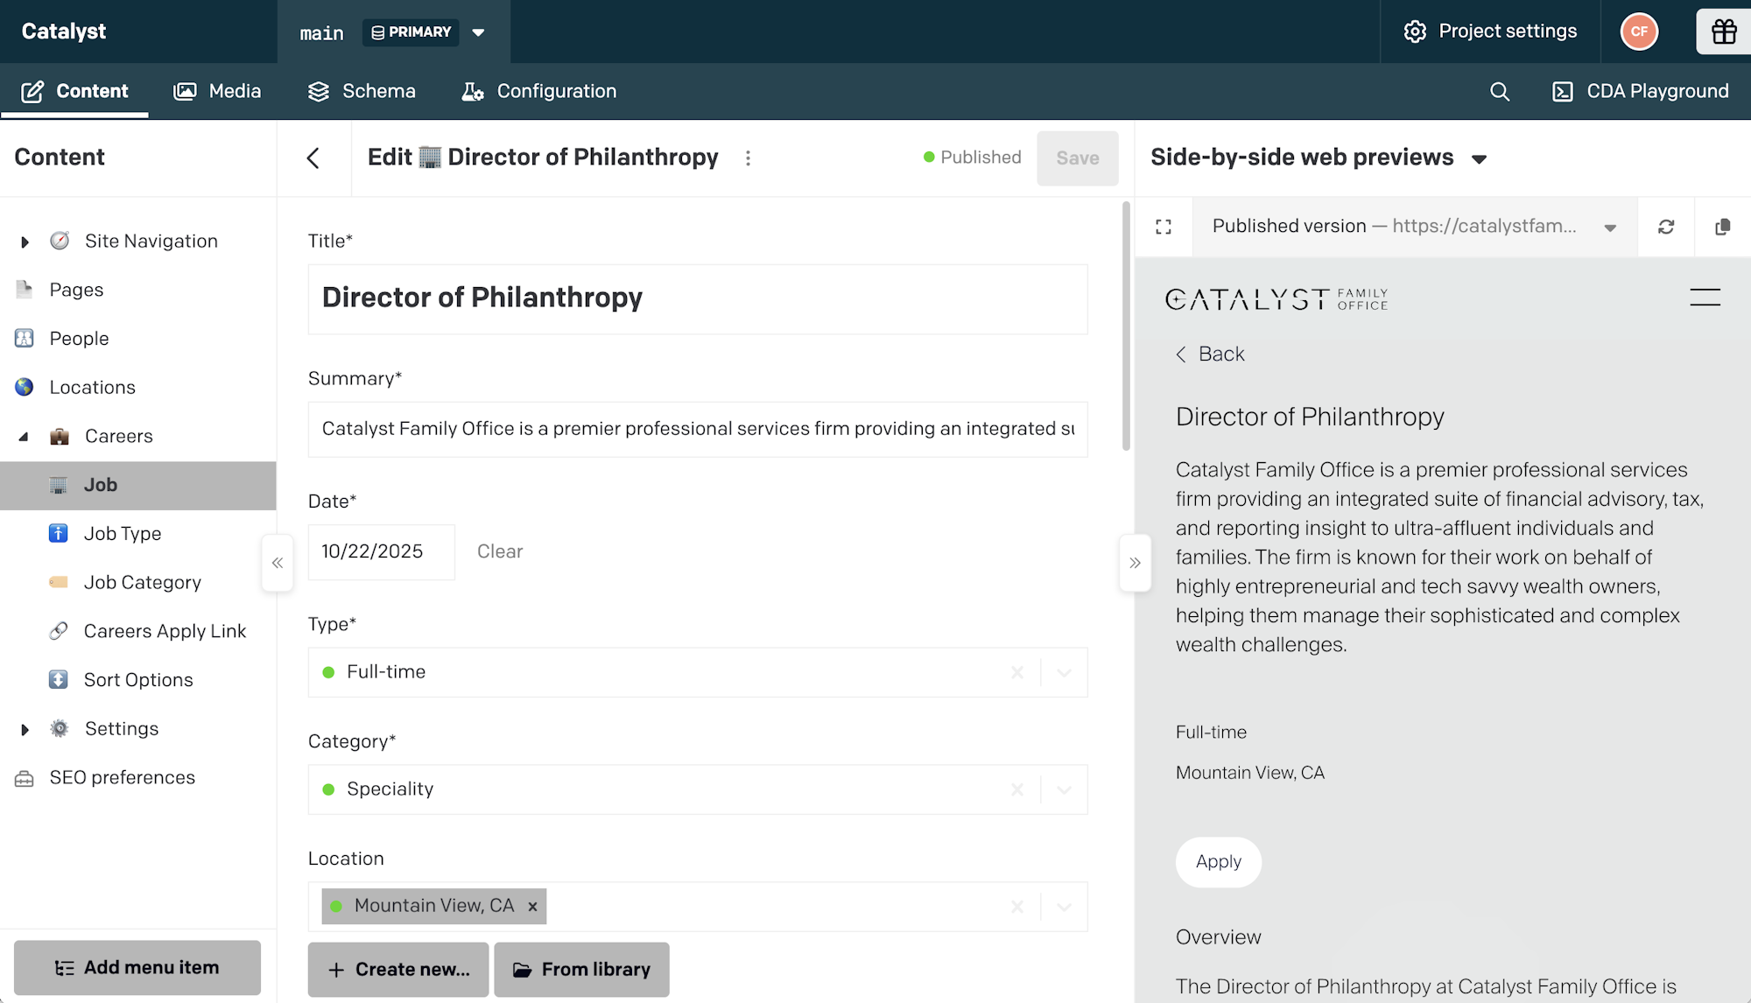Open the Media tab
This screenshot has width=1751, height=1003.
tap(217, 91)
